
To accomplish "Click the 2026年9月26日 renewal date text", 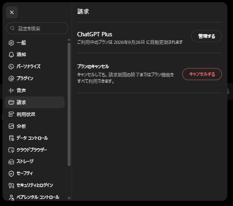I will coord(130,42).
